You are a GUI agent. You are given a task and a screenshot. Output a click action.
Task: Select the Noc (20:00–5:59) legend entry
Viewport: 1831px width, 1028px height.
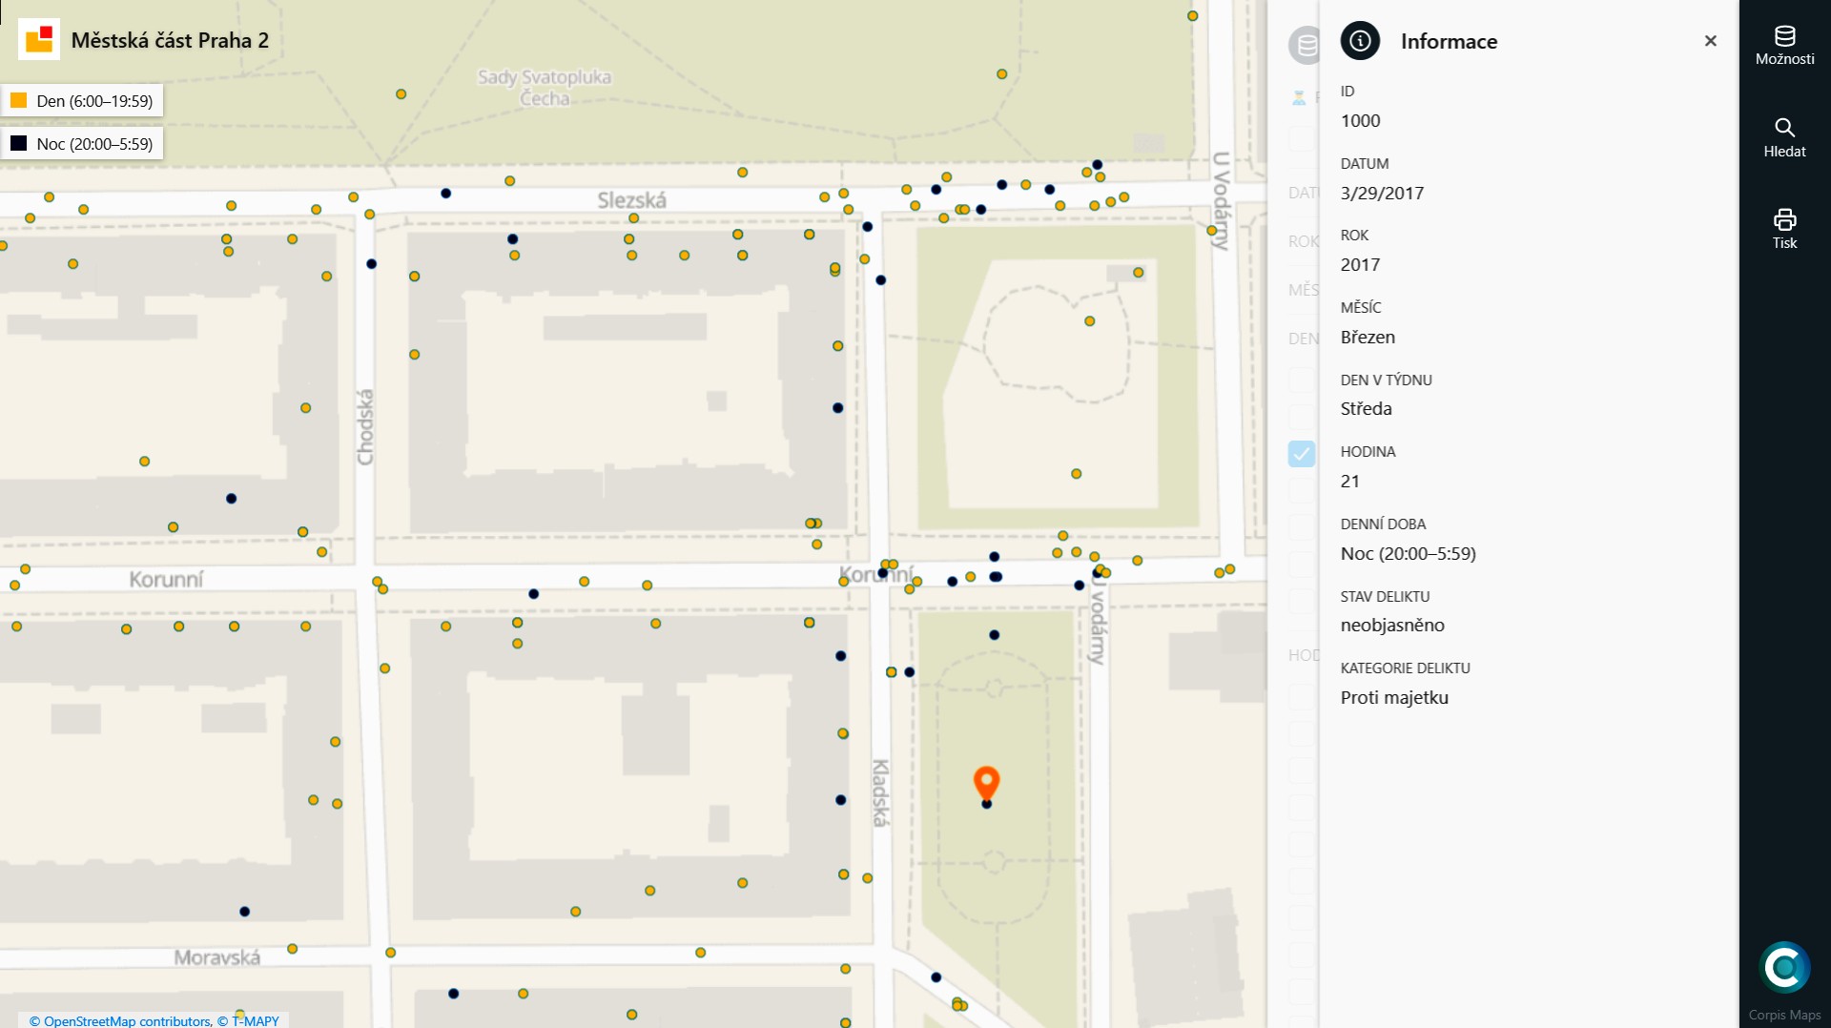click(93, 144)
